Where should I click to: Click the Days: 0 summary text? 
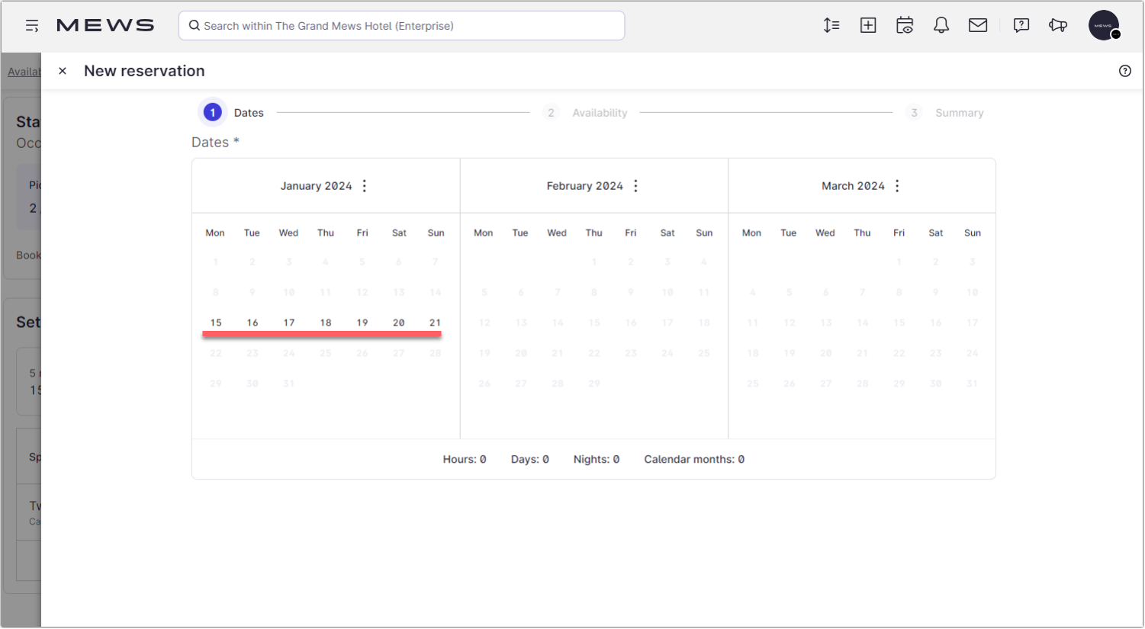[x=530, y=460]
